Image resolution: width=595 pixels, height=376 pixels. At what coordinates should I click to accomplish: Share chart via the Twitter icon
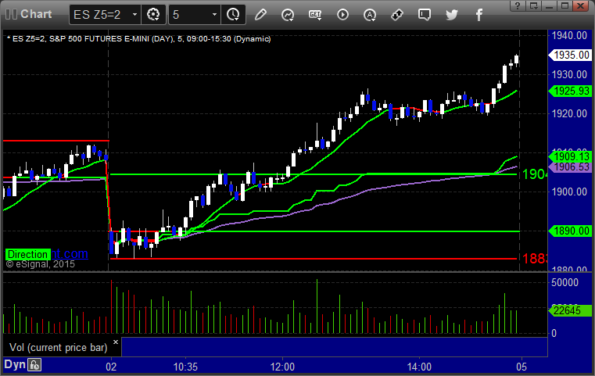(452, 15)
